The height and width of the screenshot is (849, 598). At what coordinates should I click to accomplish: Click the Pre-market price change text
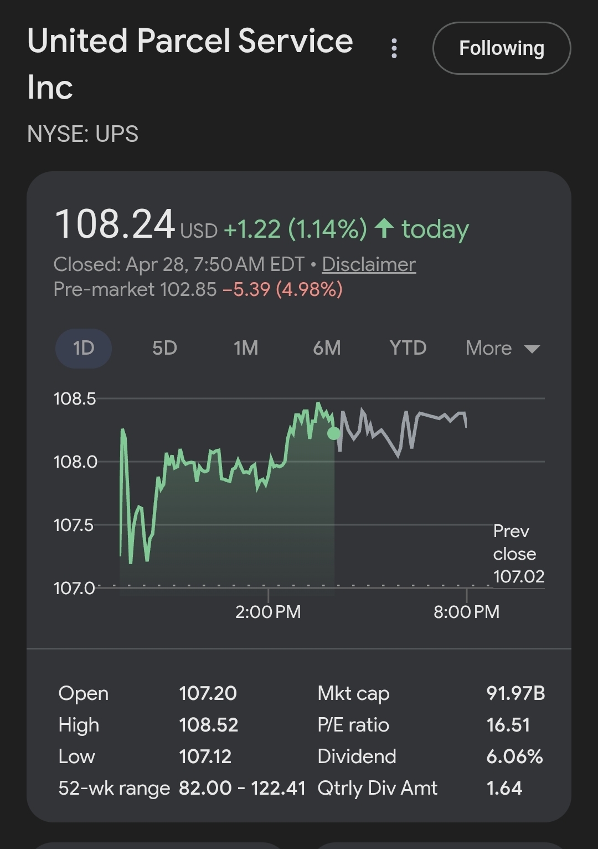click(282, 289)
